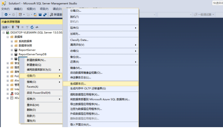Select 启动 PowerShell(H) in context menu
The height and width of the screenshot is (132, 223).
[x=41, y=93]
